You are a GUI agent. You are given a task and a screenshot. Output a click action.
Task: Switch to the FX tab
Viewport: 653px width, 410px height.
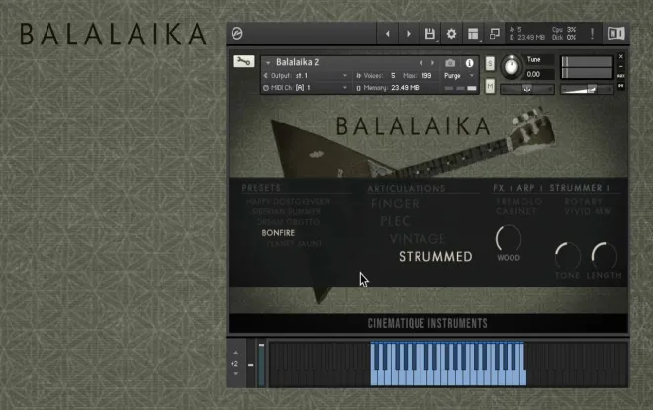click(499, 188)
